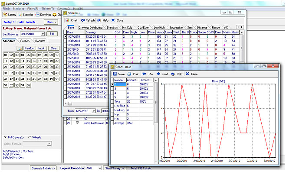Switch to Position tab
The image size is (286, 172).
pyautogui.click(x=25, y=41)
